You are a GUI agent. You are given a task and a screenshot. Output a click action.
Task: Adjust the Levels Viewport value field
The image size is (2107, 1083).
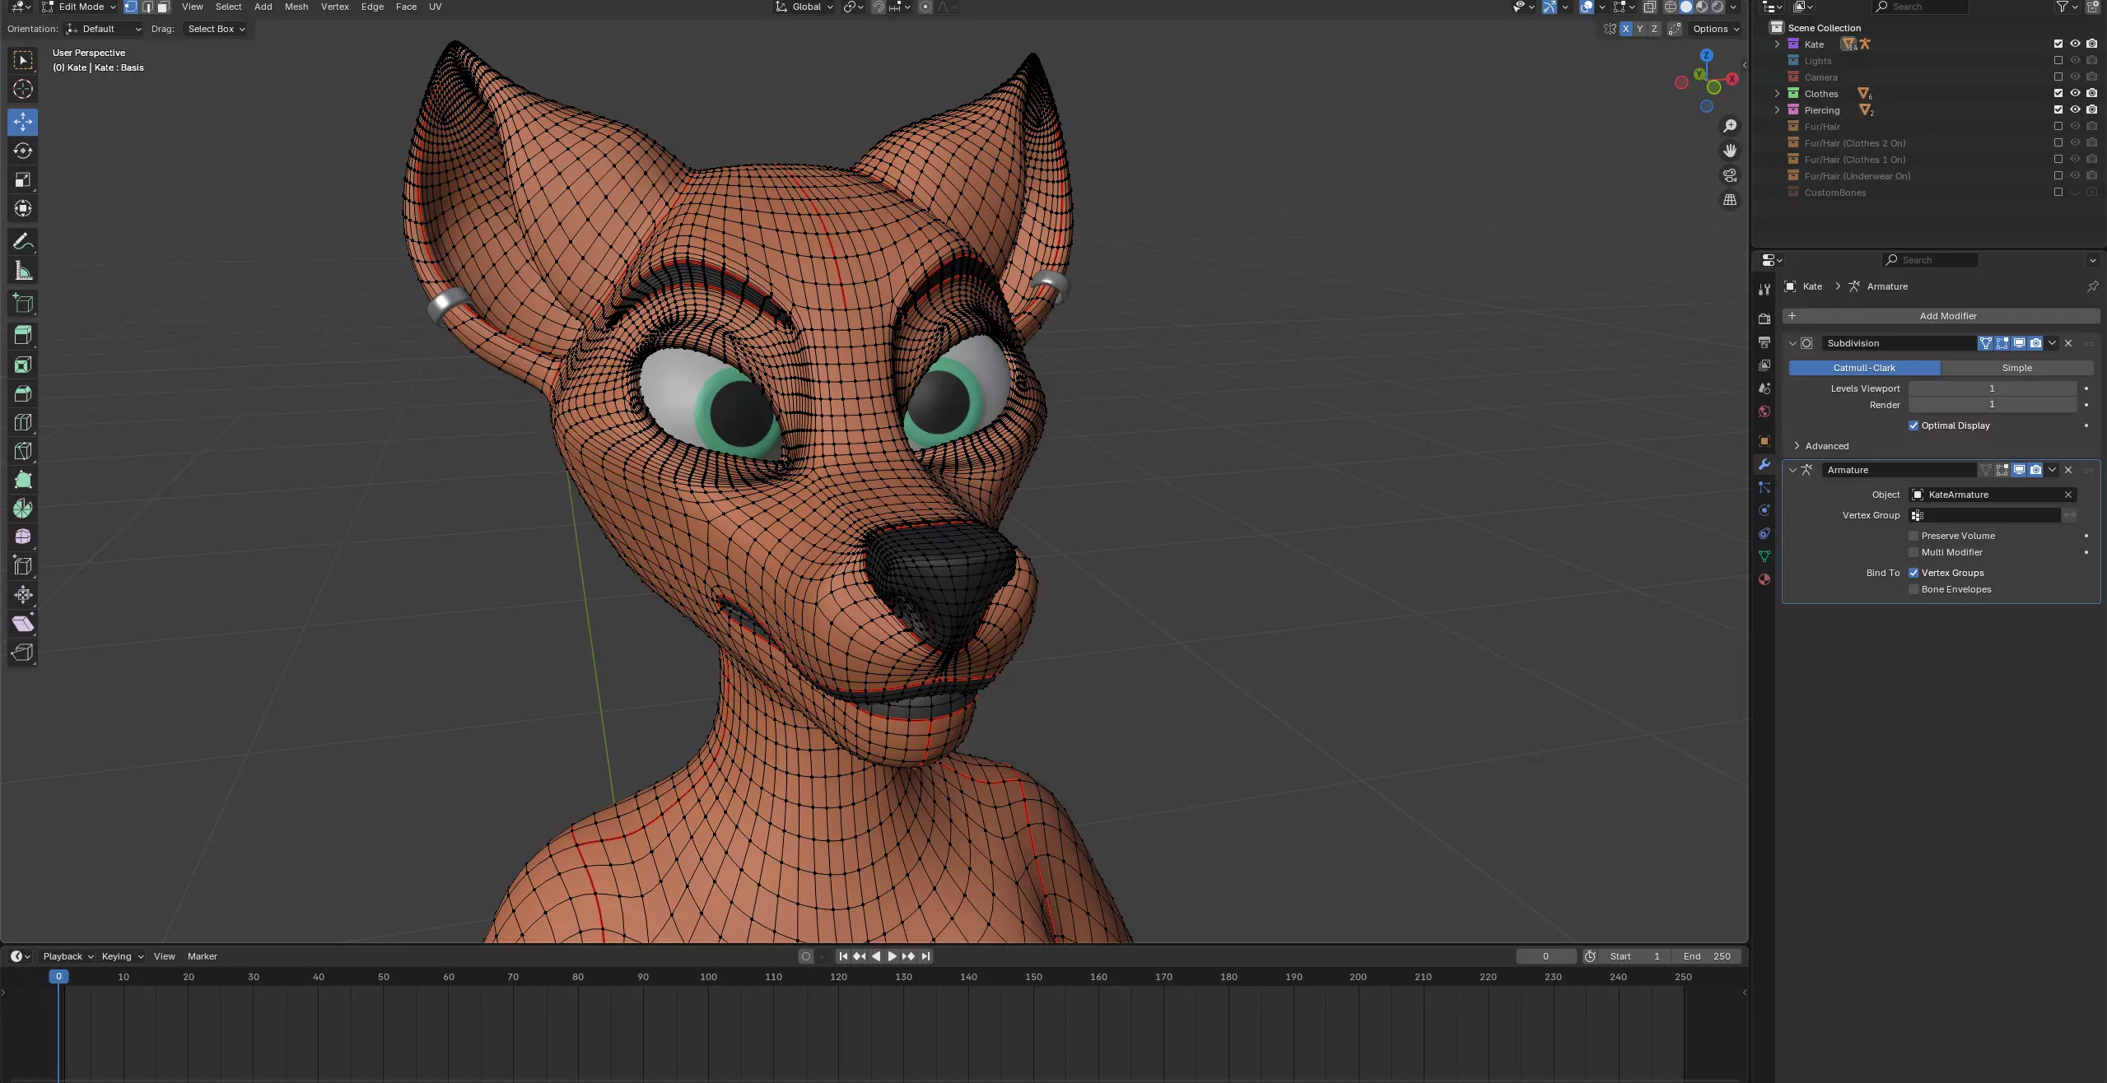(x=1993, y=388)
